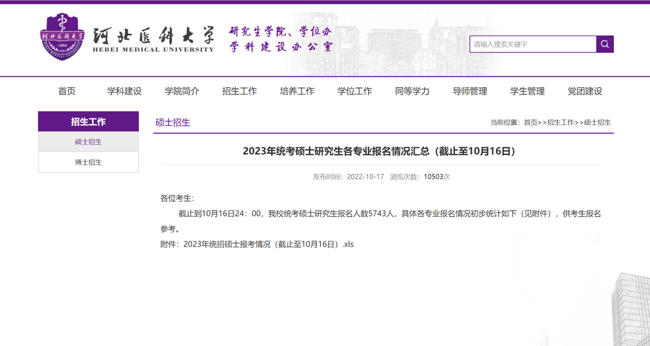The width and height of the screenshot is (650, 346).
Task: Click the greeting text 各位考生
Action: [177, 198]
